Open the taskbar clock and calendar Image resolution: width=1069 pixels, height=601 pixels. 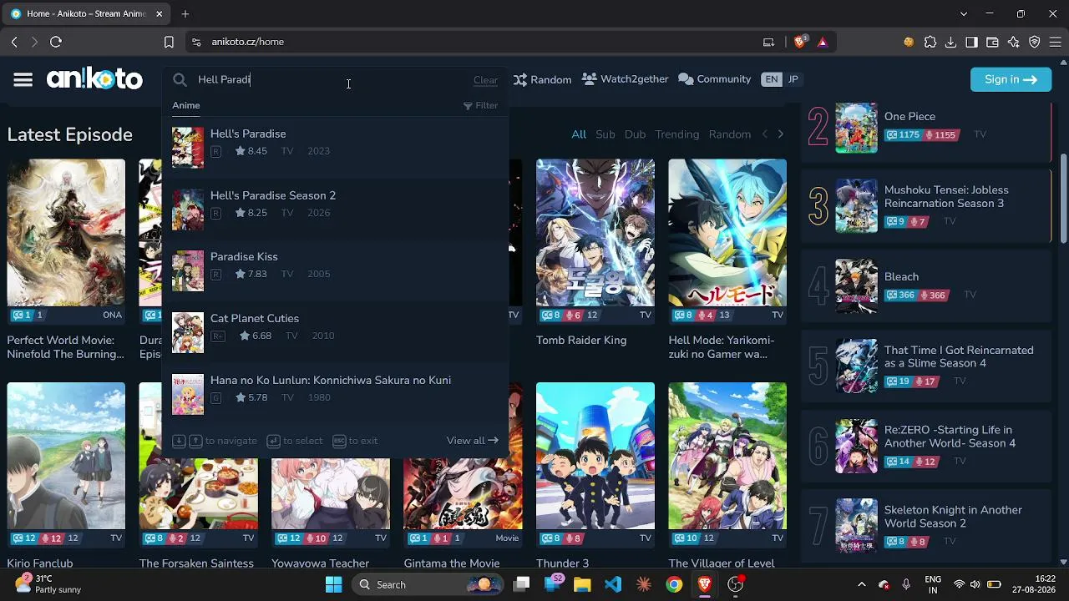point(1034,584)
